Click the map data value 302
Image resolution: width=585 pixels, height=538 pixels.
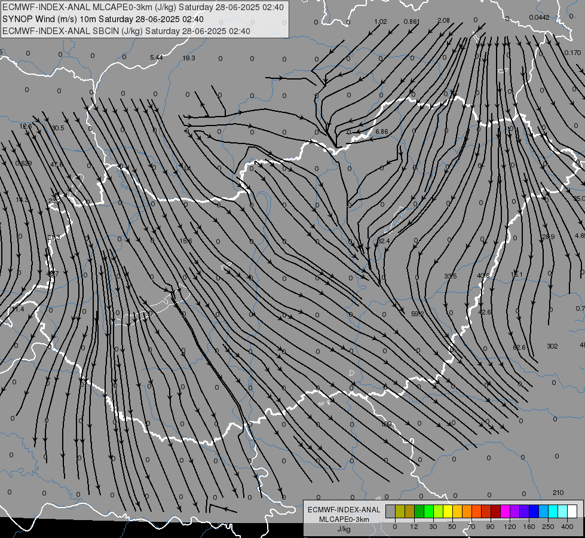tap(552, 346)
